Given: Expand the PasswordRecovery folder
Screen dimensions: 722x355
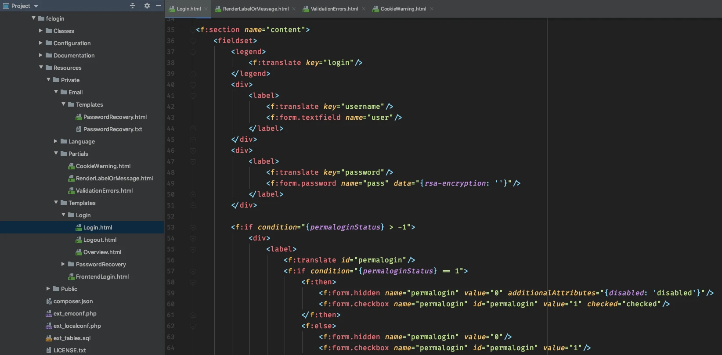Looking at the screenshot, I should point(63,264).
